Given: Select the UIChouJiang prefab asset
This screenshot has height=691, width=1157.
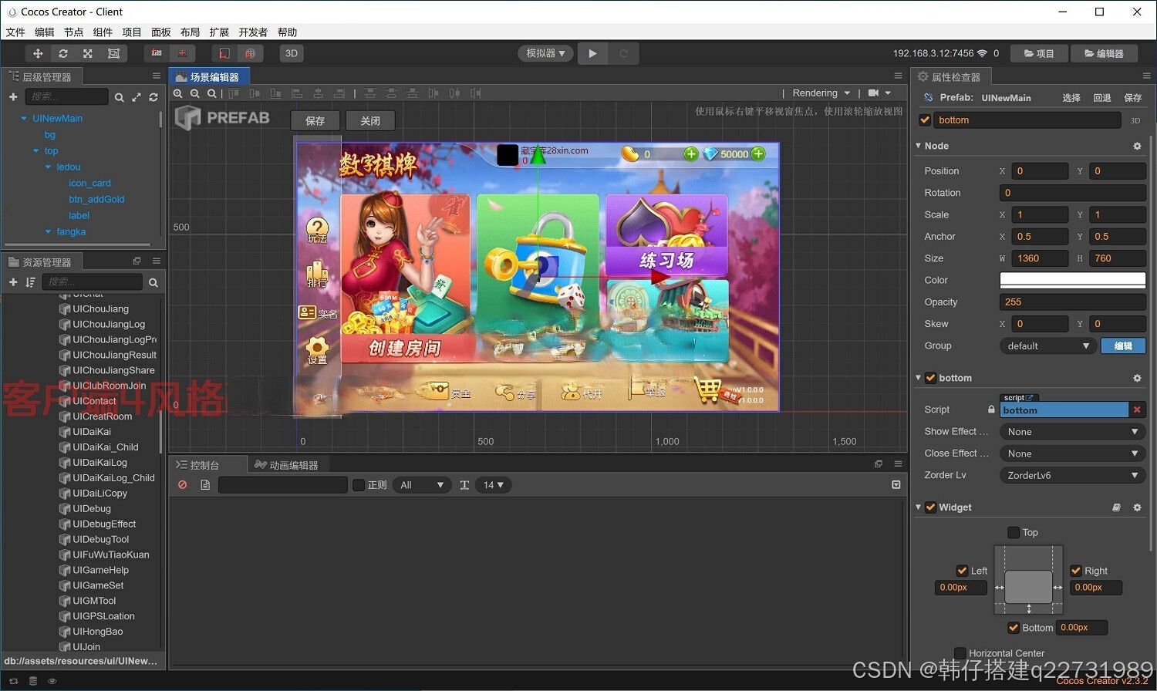Looking at the screenshot, I should tap(100, 308).
